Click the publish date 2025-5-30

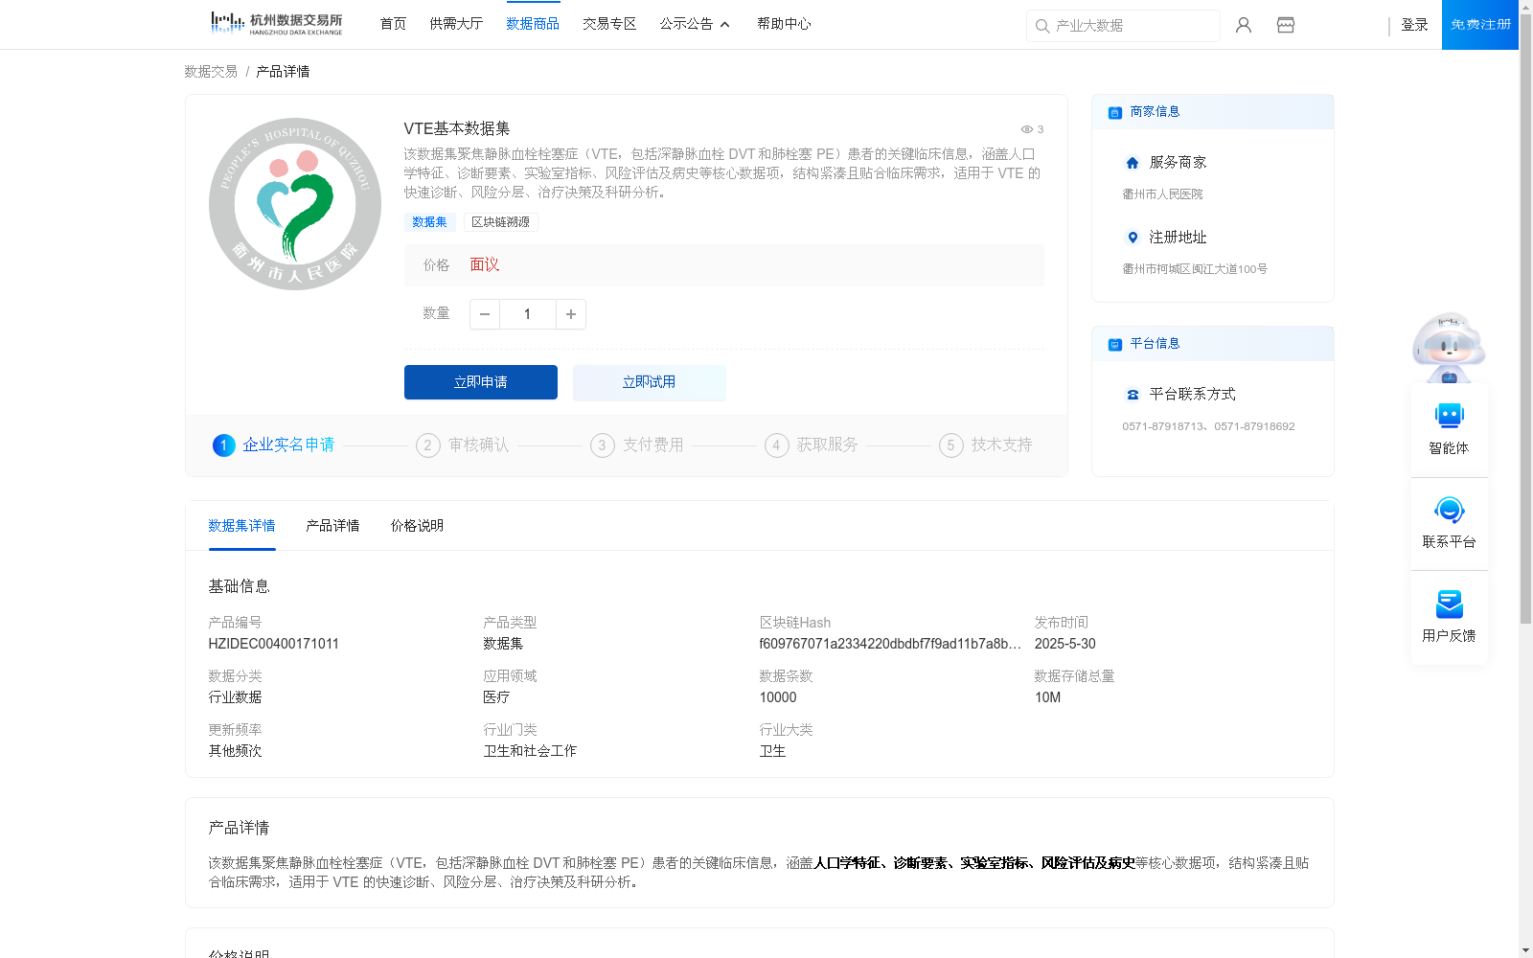click(1065, 644)
